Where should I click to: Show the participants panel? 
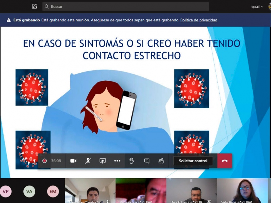point(161,161)
